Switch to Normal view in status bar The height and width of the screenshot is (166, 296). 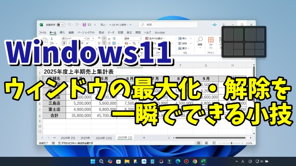[198, 143]
